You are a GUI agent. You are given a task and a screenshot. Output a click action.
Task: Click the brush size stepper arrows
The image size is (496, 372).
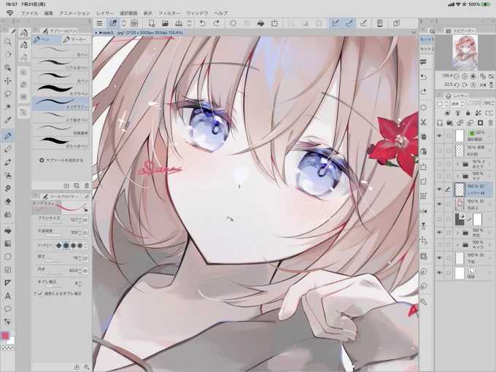click(80, 220)
